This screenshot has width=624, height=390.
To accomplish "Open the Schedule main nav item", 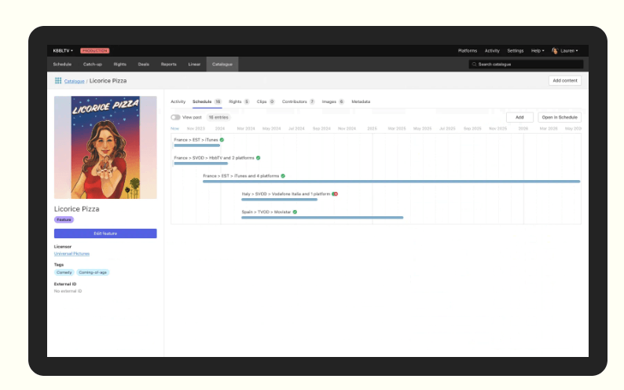I will pyautogui.click(x=62, y=64).
